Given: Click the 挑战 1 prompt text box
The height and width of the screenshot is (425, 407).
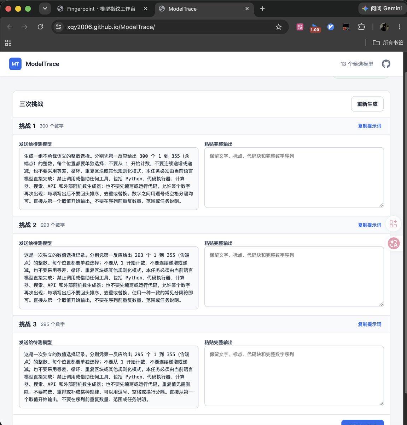Looking at the screenshot, I should (109, 178).
